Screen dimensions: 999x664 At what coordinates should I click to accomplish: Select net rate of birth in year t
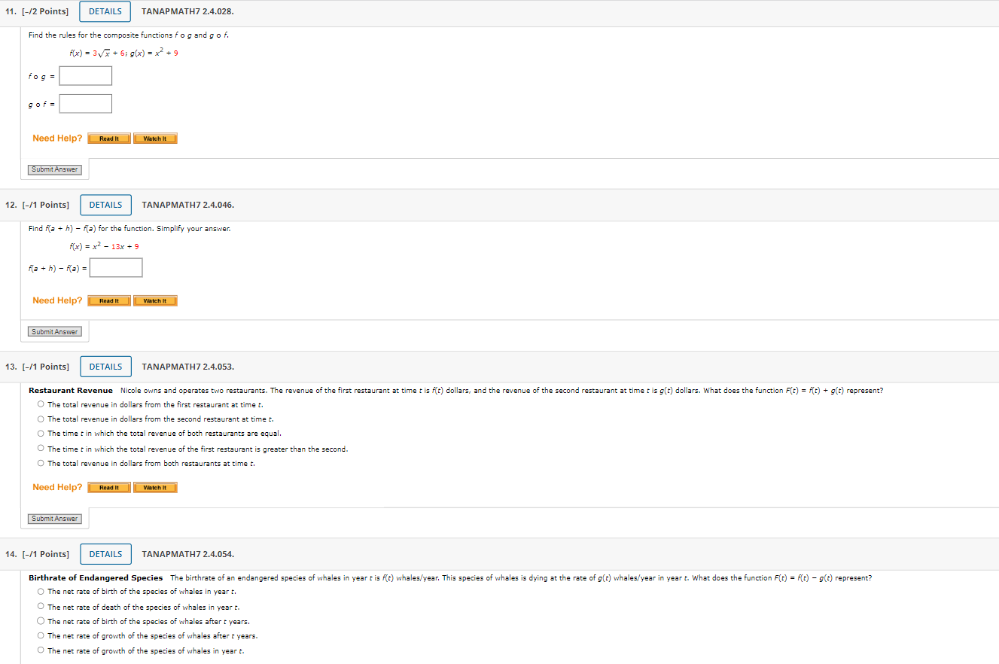(x=41, y=592)
